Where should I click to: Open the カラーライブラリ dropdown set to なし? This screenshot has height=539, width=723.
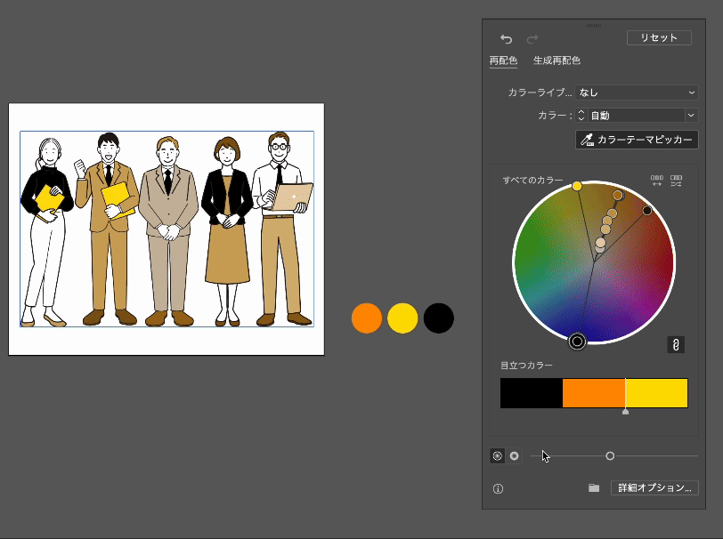point(637,93)
